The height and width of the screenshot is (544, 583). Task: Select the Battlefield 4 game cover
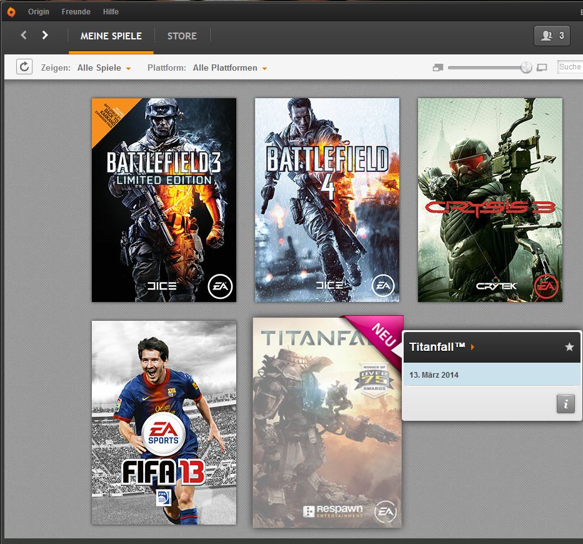point(327,200)
